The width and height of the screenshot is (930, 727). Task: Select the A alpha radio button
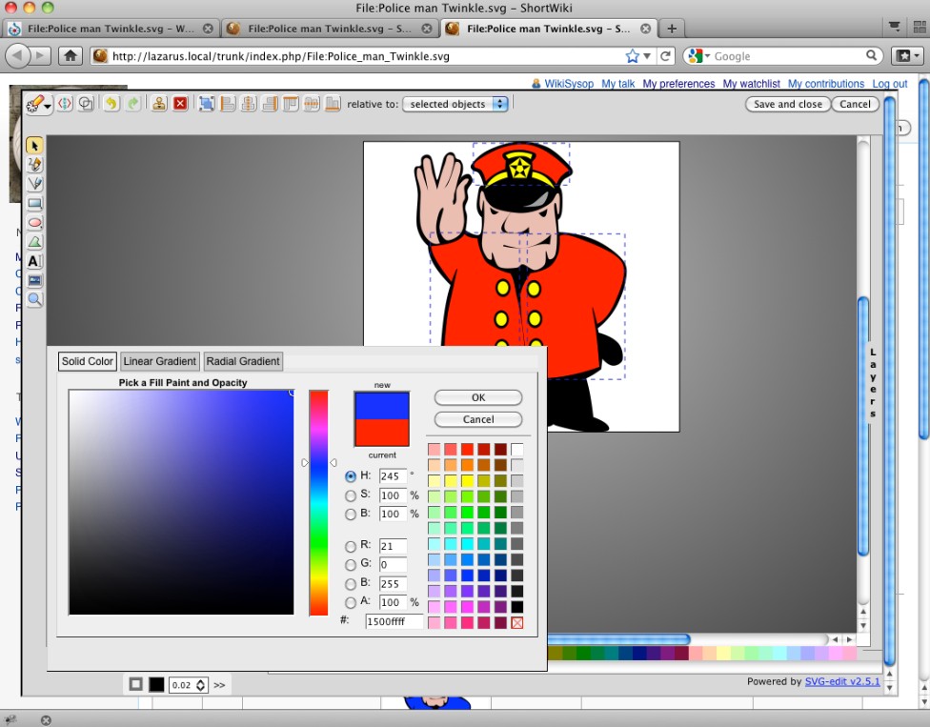point(351,602)
